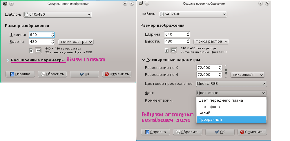
Task: Confirm with OK in the right dialog
Action: click(x=220, y=132)
